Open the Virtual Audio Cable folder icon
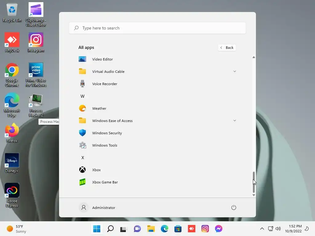 click(82, 71)
